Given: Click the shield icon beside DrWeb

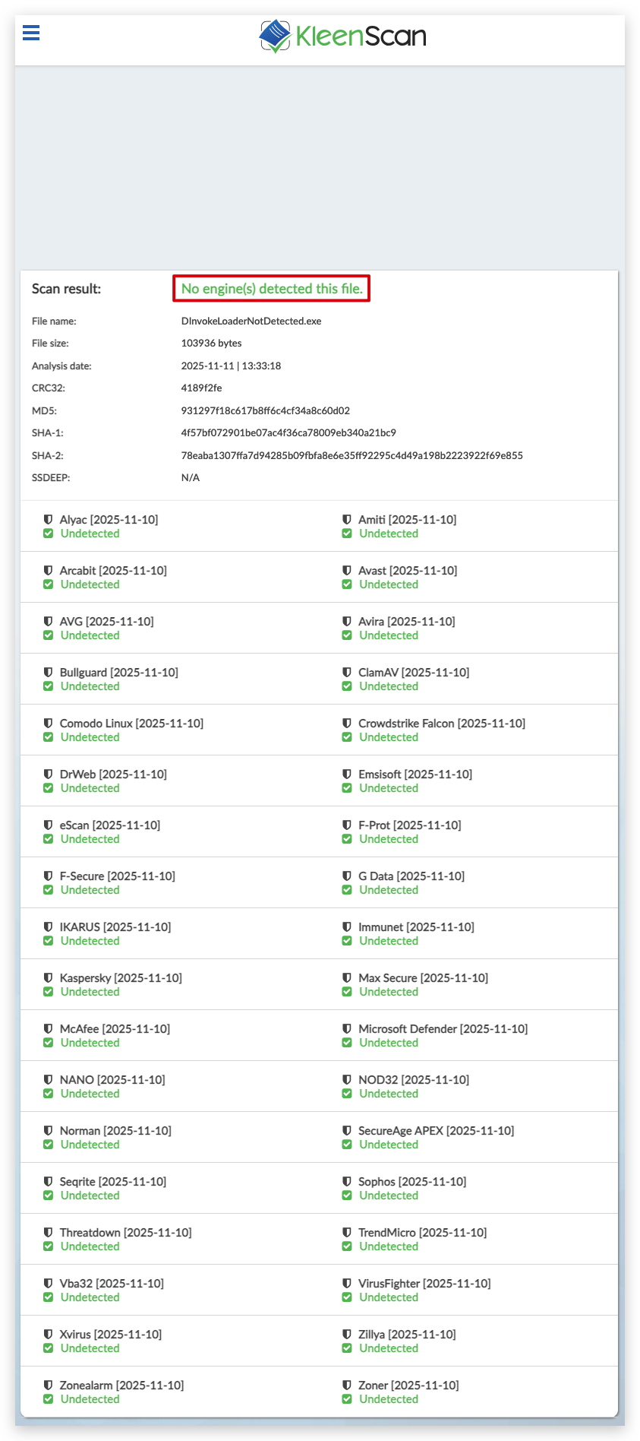Looking at the screenshot, I should (x=48, y=774).
